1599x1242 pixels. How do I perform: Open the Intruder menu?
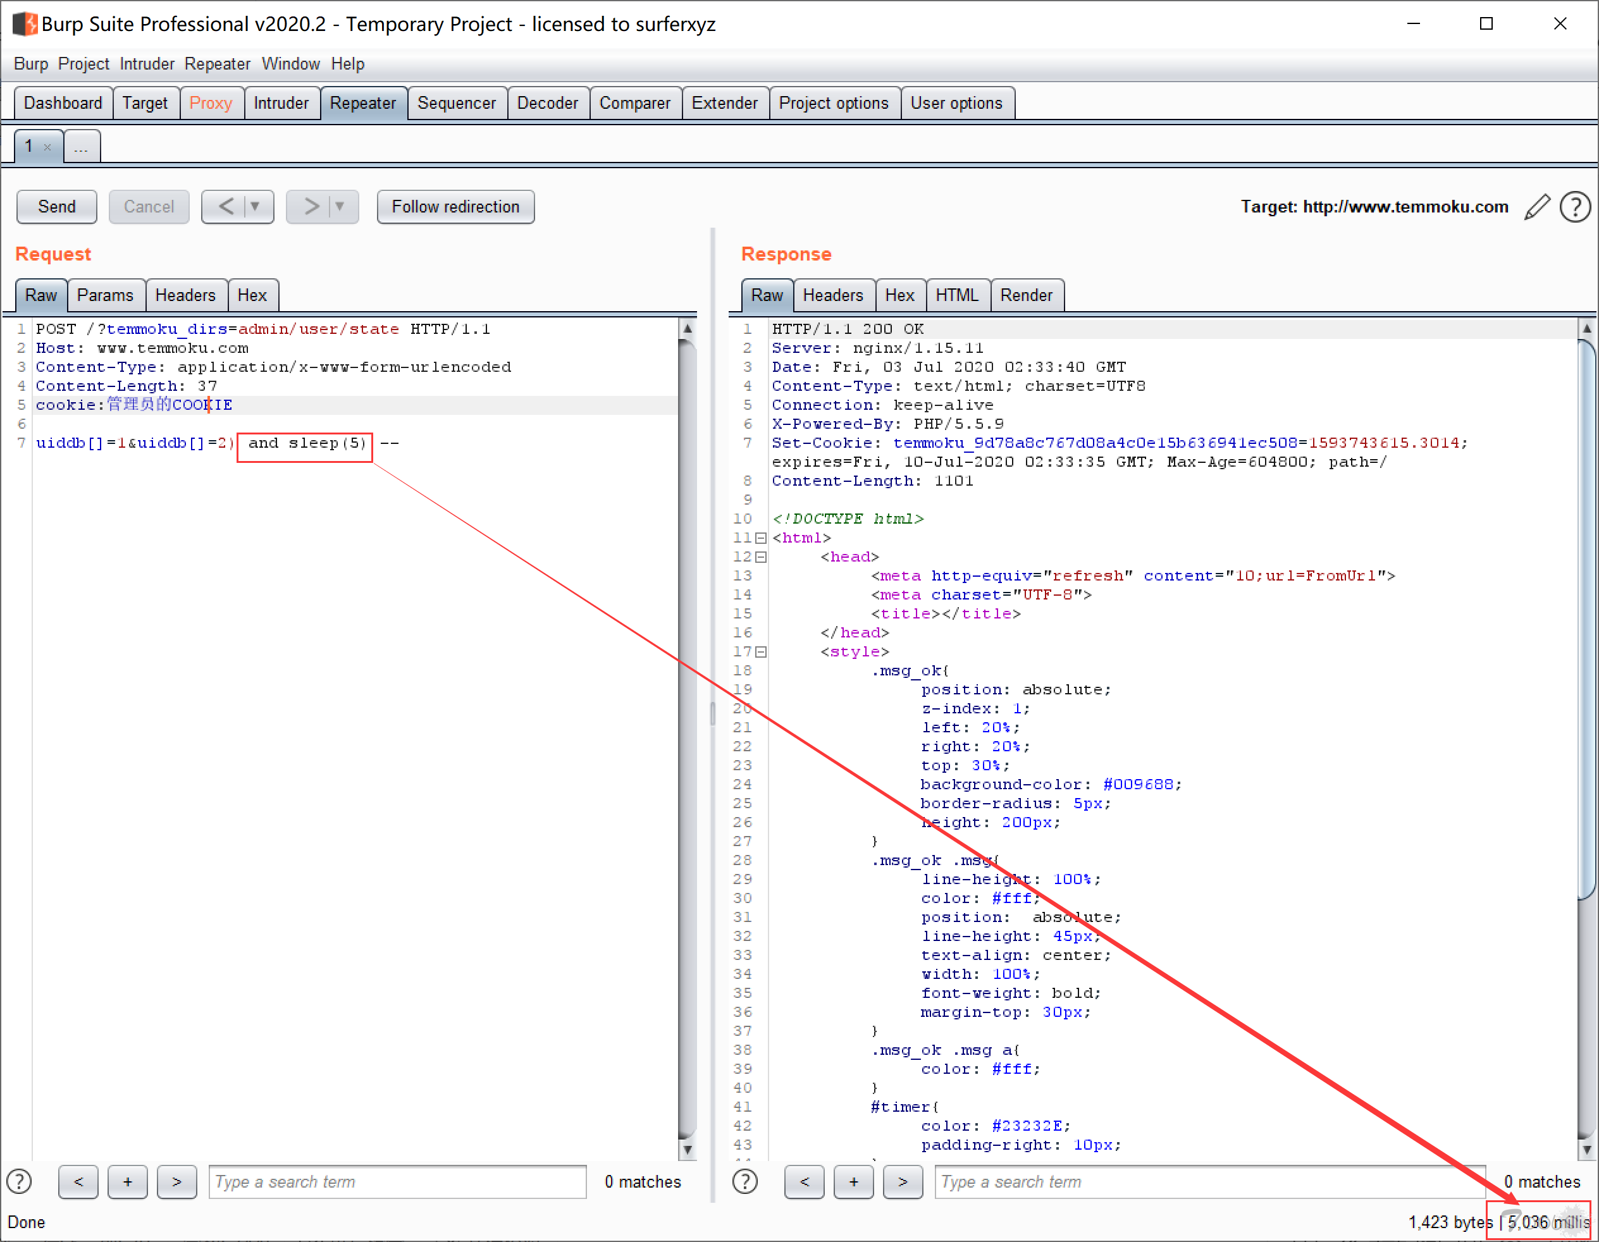(147, 64)
